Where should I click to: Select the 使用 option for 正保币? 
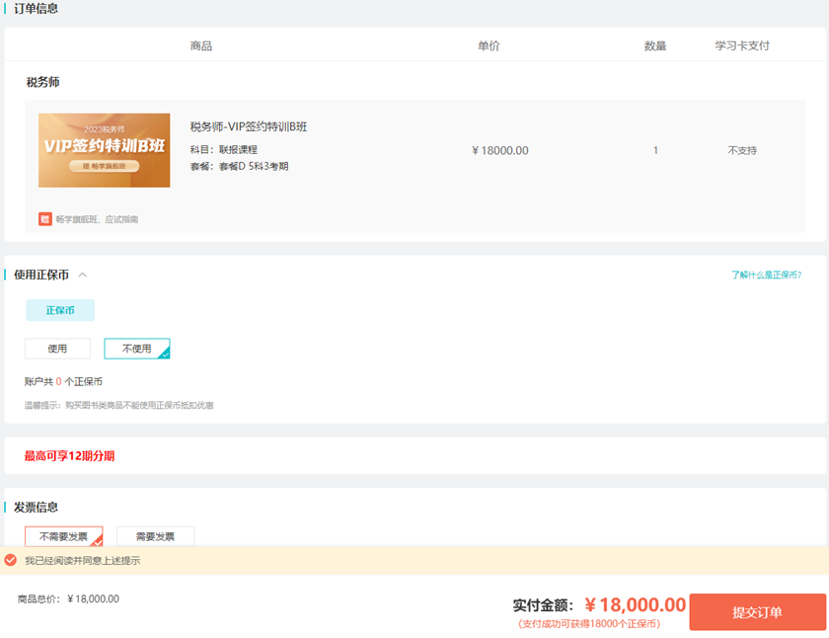57,349
